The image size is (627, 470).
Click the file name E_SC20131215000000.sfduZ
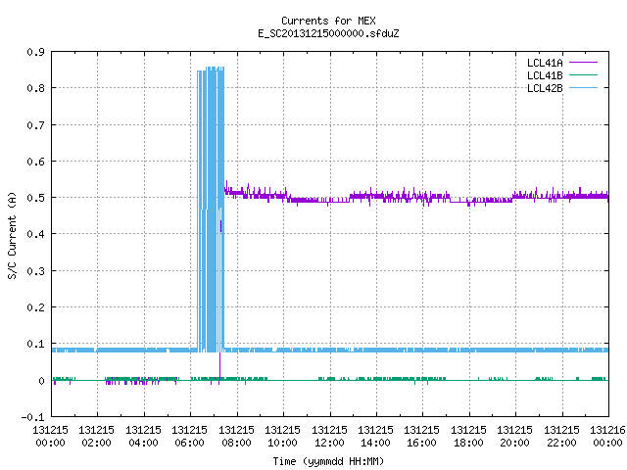tap(328, 33)
